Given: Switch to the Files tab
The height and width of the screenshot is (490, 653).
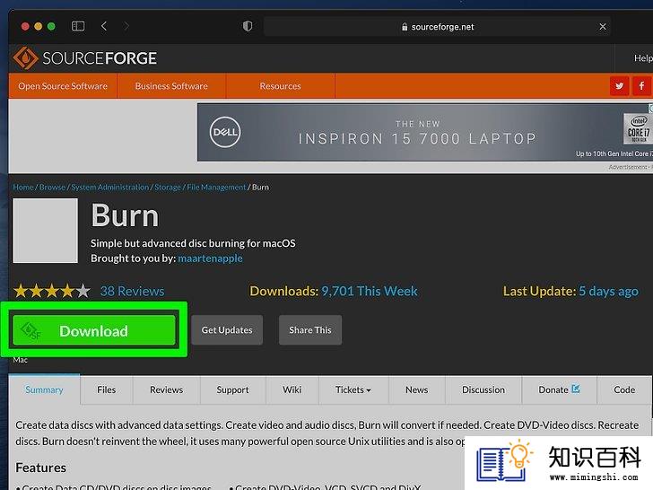Looking at the screenshot, I should pos(106,389).
